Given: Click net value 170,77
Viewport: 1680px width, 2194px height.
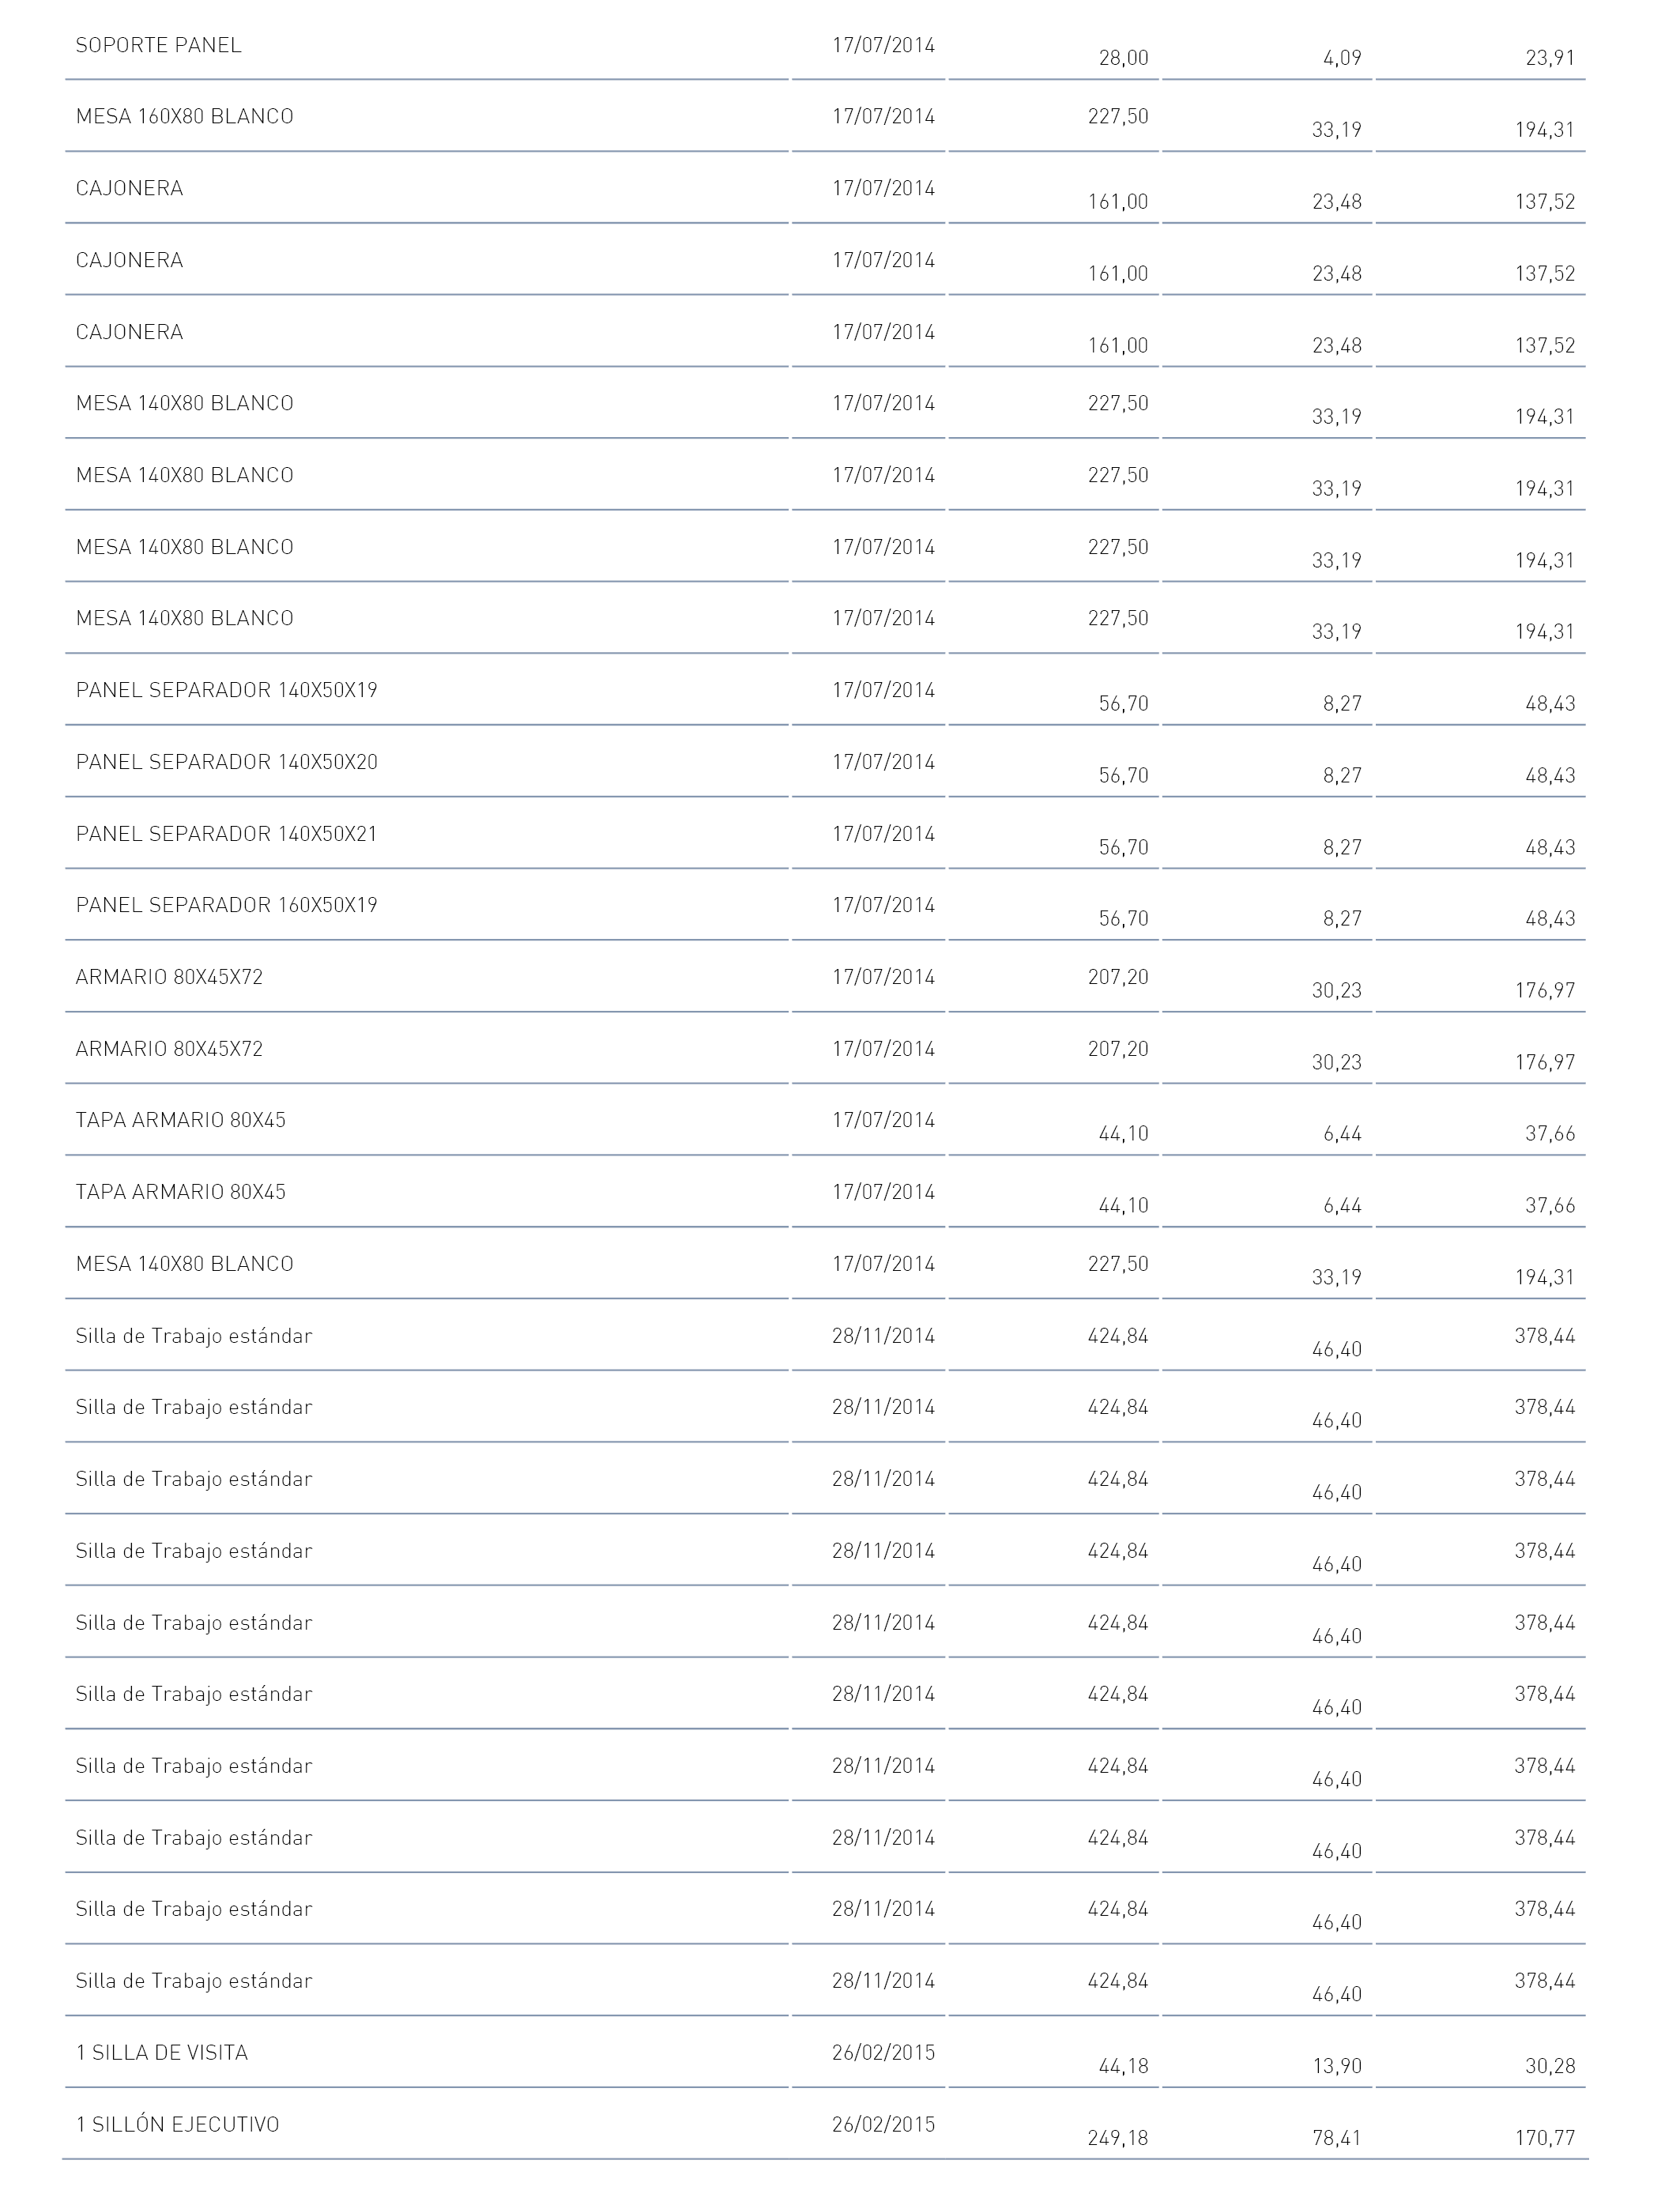Looking at the screenshot, I should pyautogui.click(x=1545, y=2138).
